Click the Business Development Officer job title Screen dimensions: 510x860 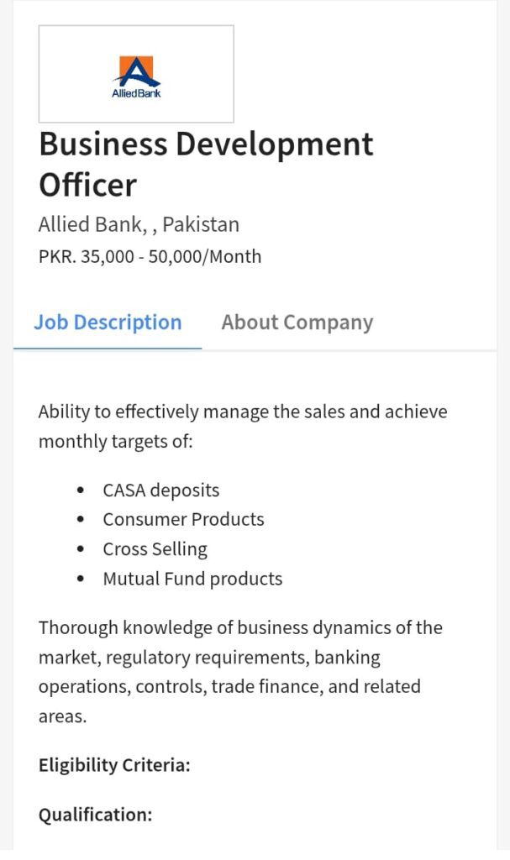pos(206,164)
